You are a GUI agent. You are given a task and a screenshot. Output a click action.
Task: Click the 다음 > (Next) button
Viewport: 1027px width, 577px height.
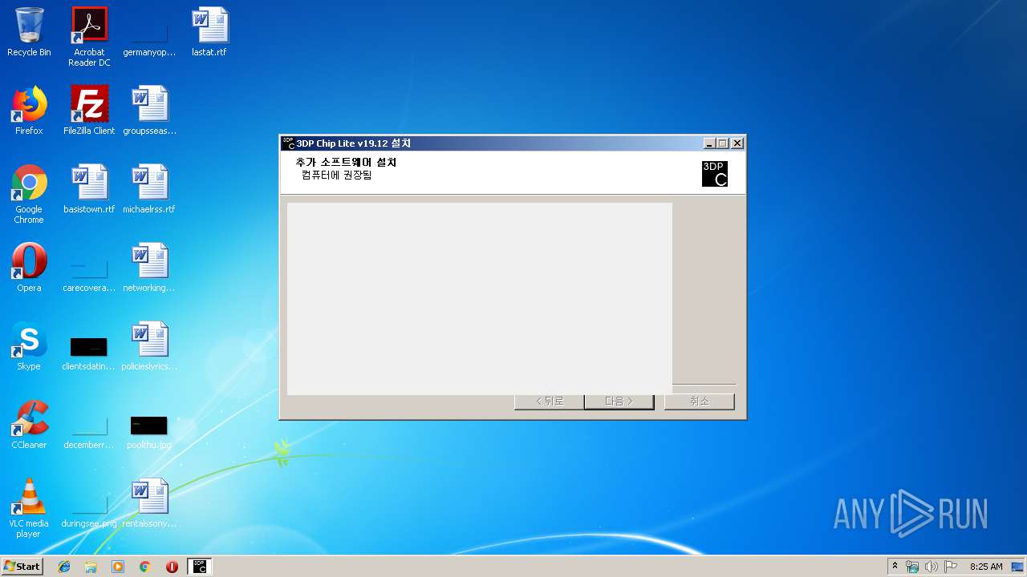[619, 401]
